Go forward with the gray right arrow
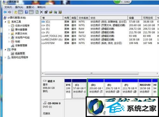This screenshot has width=159, height=117. point(10,12)
